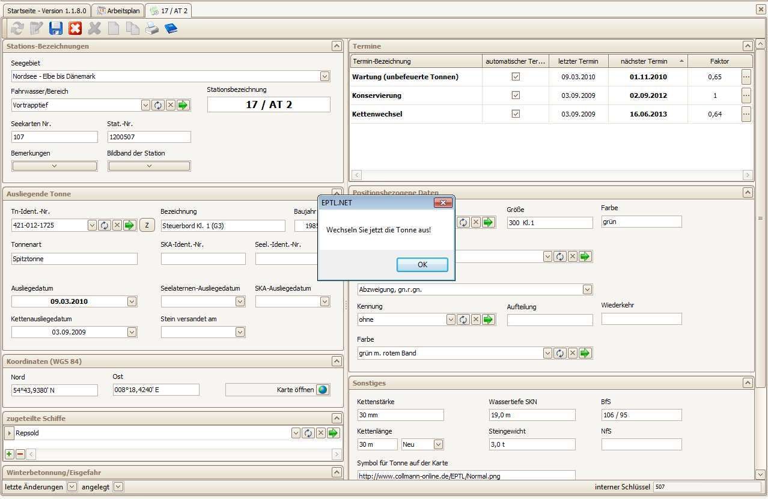This screenshot has height=499, width=768.
Task: Refresh the Kennung 'ohne' list
Action: 463,319
